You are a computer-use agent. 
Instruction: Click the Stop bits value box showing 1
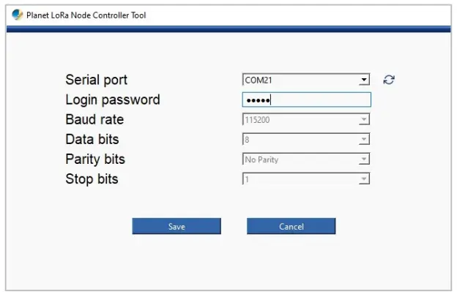point(300,178)
